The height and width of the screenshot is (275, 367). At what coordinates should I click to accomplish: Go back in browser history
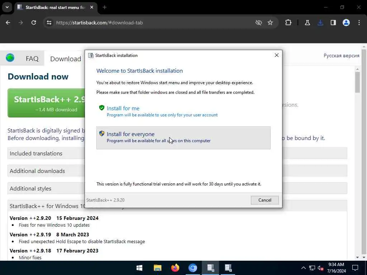(x=8, y=23)
